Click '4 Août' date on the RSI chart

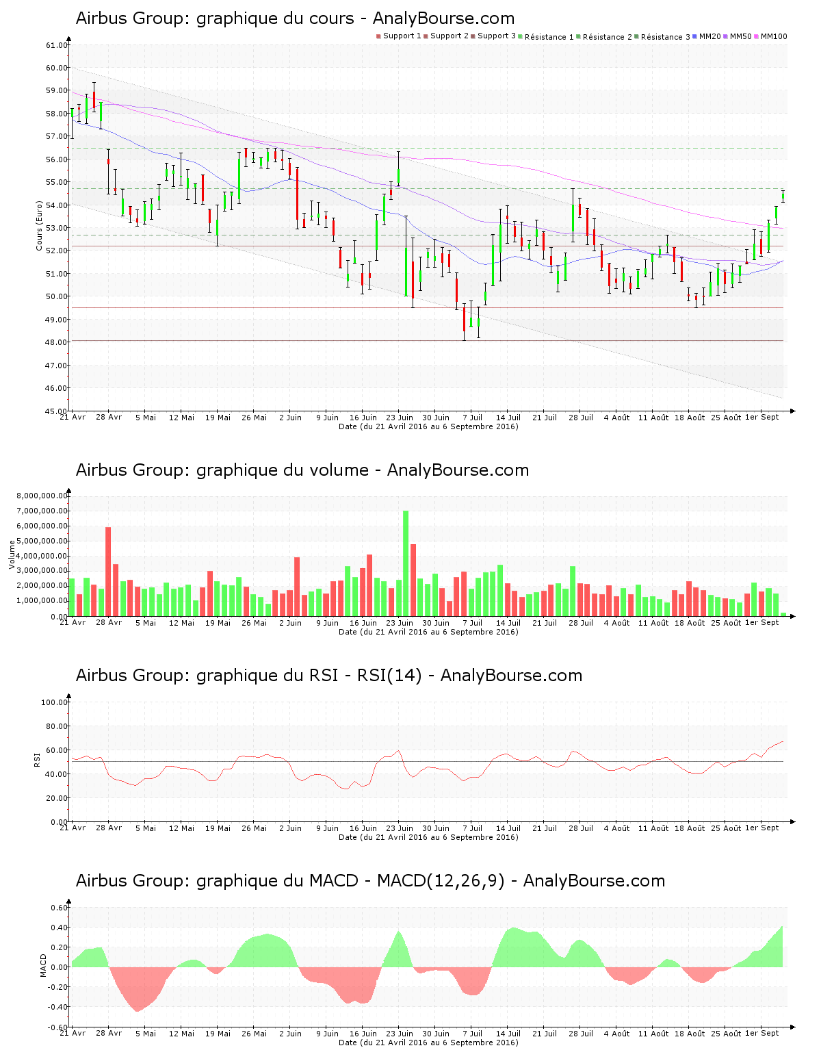pyautogui.click(x=617, y=828)
